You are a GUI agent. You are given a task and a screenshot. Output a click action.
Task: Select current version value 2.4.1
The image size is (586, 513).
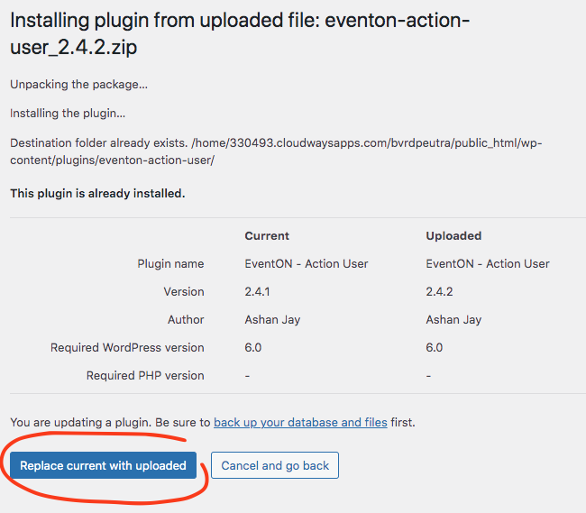pos(257,291)
